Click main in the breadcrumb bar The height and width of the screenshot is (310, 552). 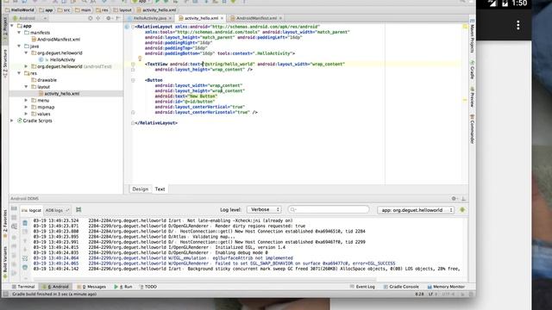click(83, 10)
